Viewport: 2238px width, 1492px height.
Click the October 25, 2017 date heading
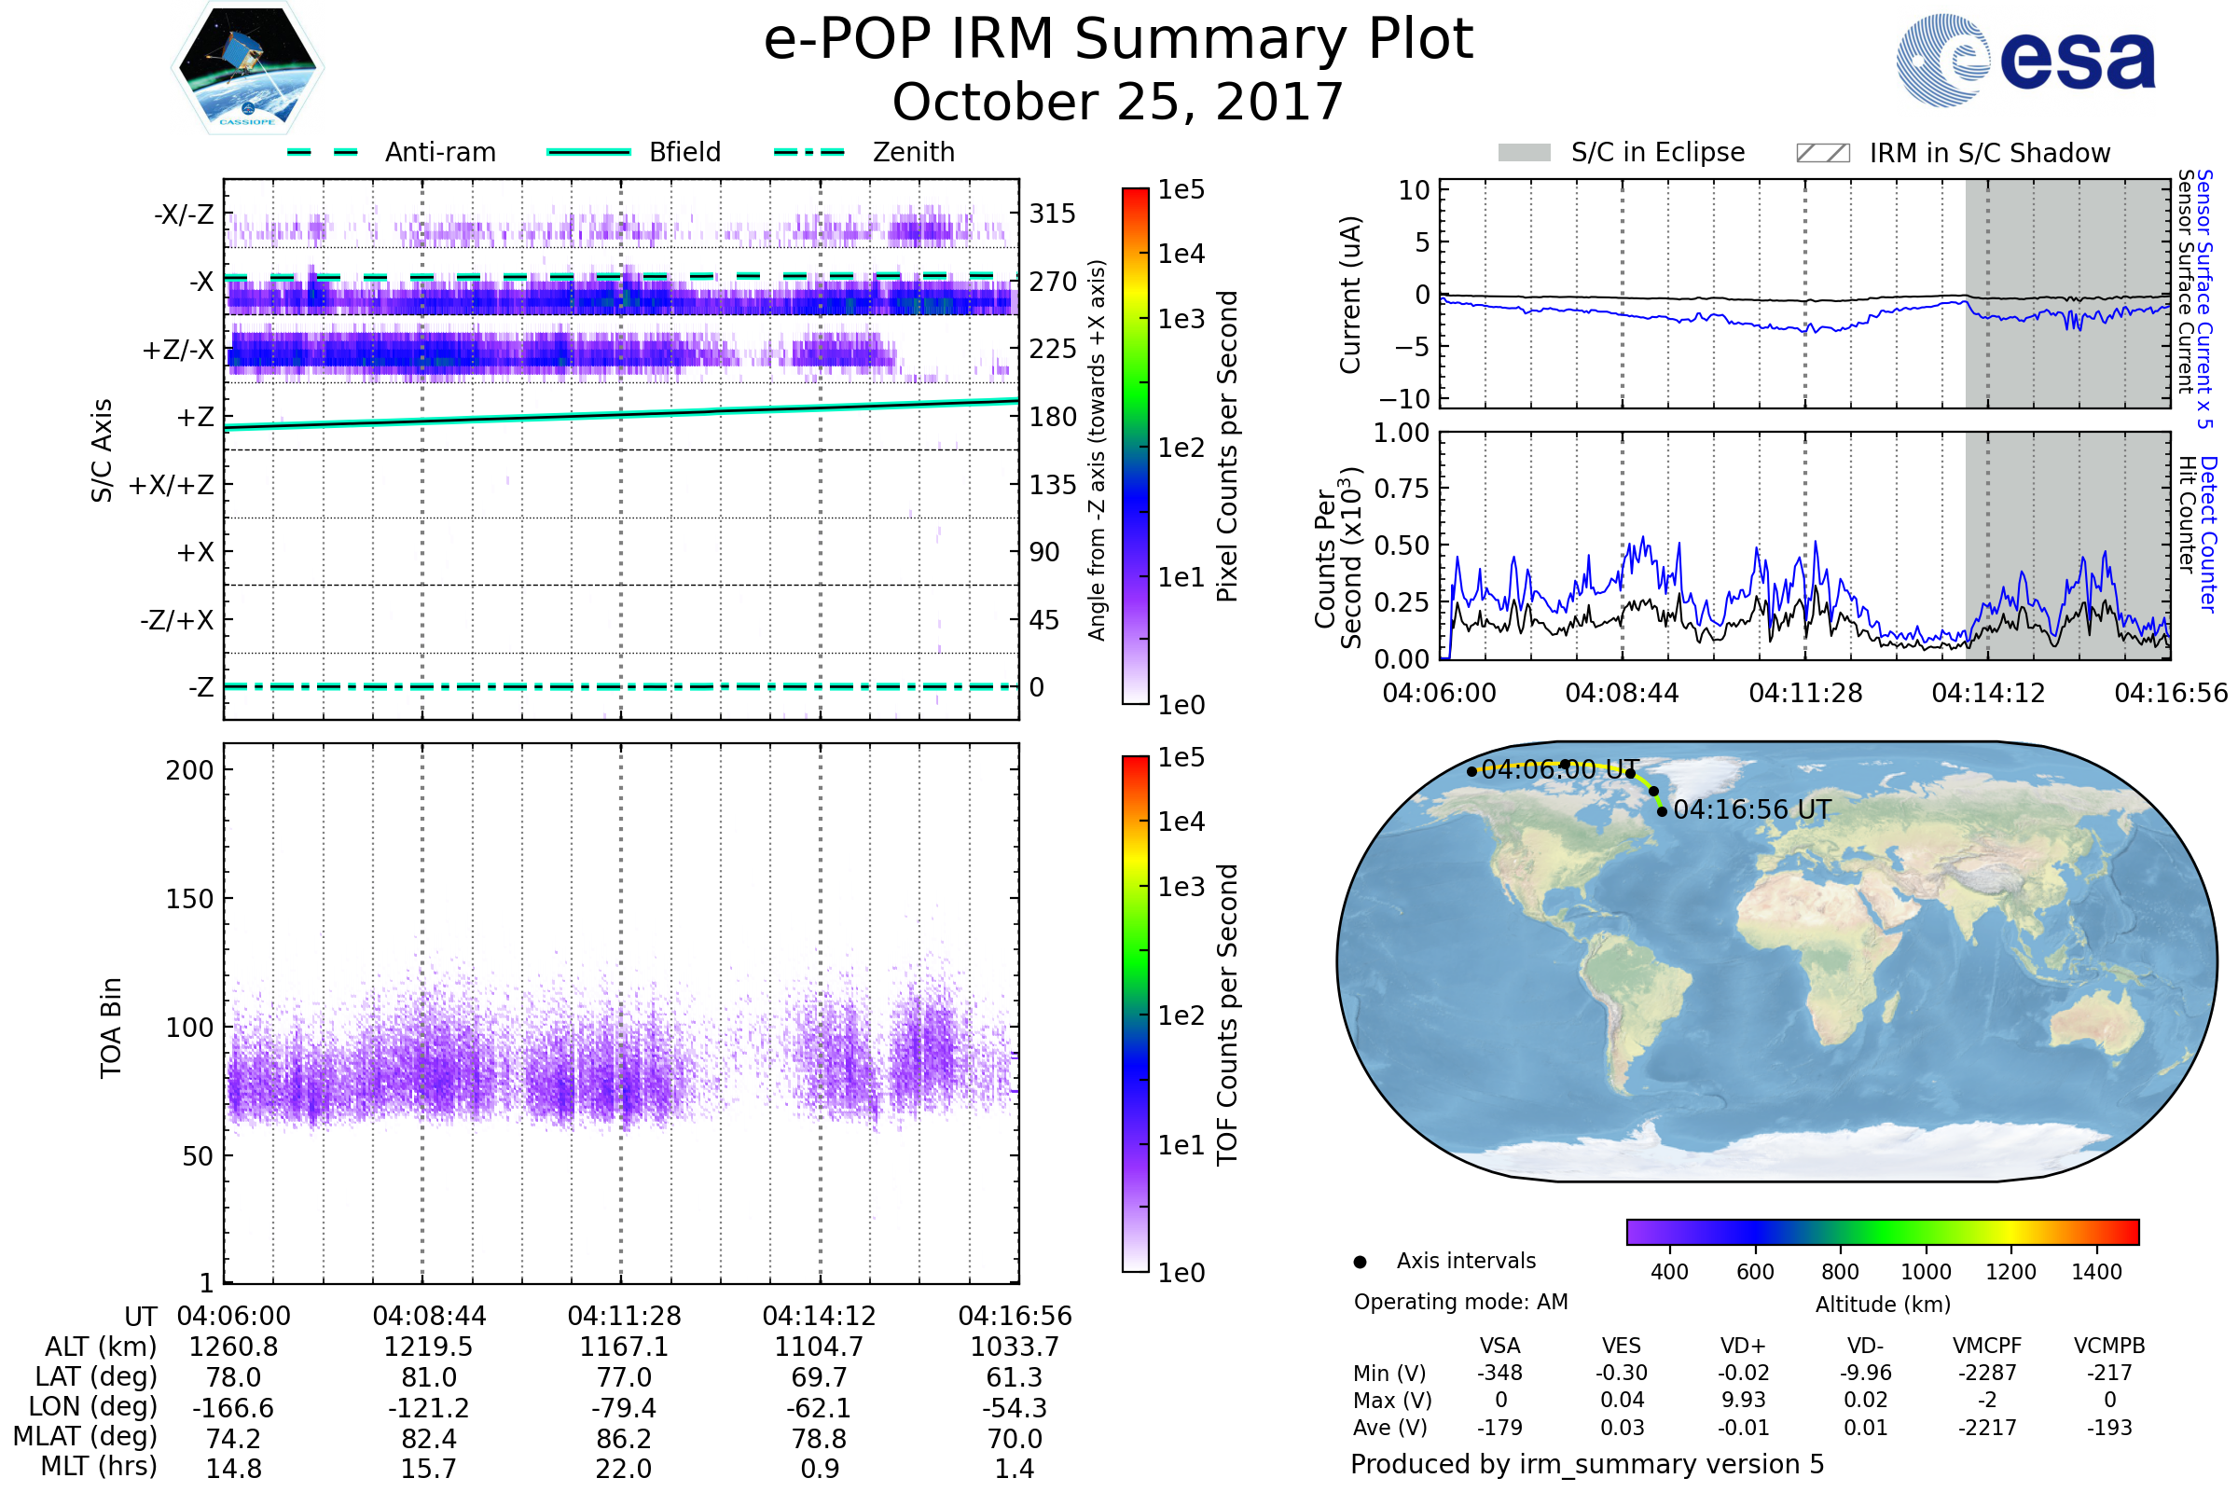pyautogui.click(x=1118, y=103)
